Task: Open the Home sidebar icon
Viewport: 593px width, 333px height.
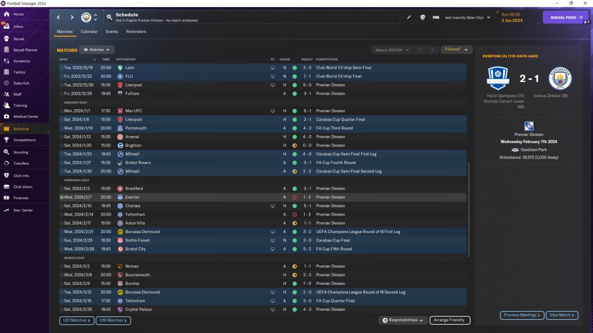Action: point(6,14)
